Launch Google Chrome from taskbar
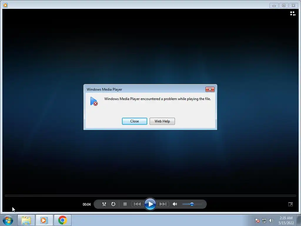The height and width of the screenshot is (226, 301). [x=62, y=220]
